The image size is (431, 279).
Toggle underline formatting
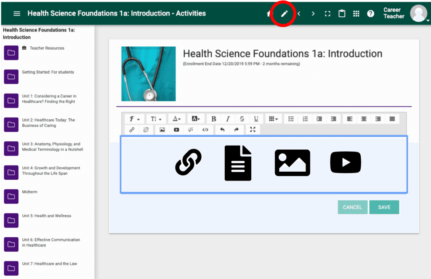tap(256, 119)
